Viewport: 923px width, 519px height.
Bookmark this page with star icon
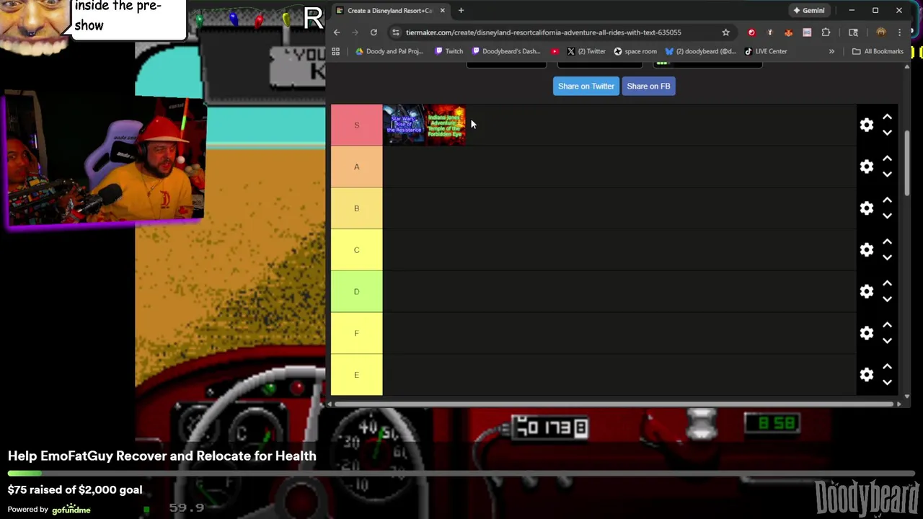(x=725, y=32)
